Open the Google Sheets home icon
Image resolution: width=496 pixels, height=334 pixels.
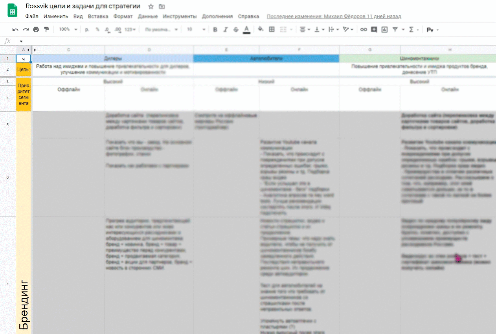click(x=13, y=11)
